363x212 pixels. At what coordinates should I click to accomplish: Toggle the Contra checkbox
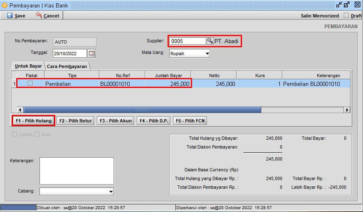pyautogui.click(x=15, y=134)
